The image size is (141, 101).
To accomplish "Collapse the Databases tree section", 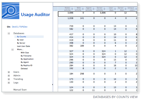I will coord(9,33).
